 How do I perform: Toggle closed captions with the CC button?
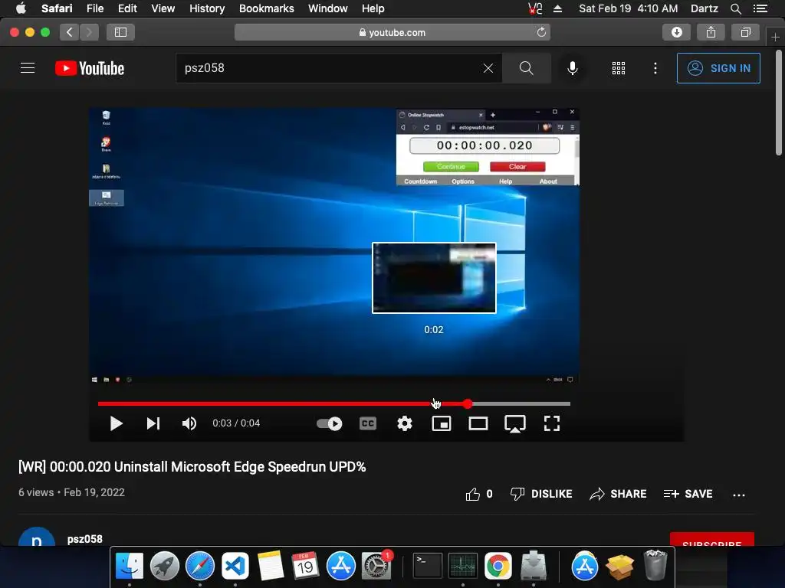click(x=368, y=423)
